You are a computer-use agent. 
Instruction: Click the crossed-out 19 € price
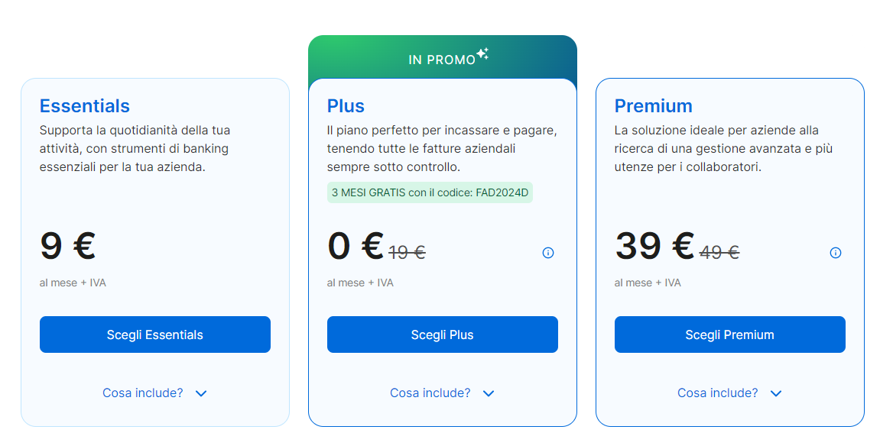[407, 252]
